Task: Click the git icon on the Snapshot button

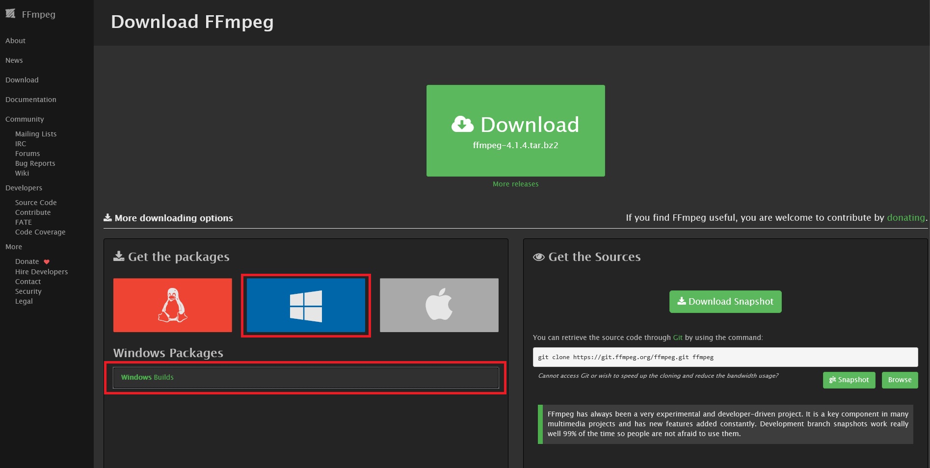Action: (832, 380)
